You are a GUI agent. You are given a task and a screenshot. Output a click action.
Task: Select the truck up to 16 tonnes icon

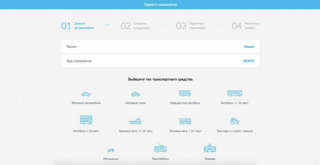tap(136, 121)
